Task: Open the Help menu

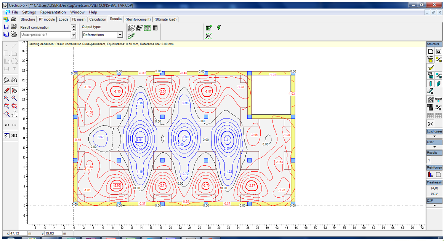Action: pyautogui.click(x=93, y=12)
